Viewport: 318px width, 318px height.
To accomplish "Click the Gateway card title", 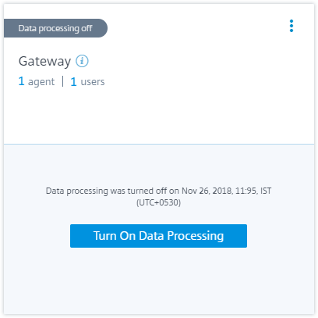I will coord(44,62).
